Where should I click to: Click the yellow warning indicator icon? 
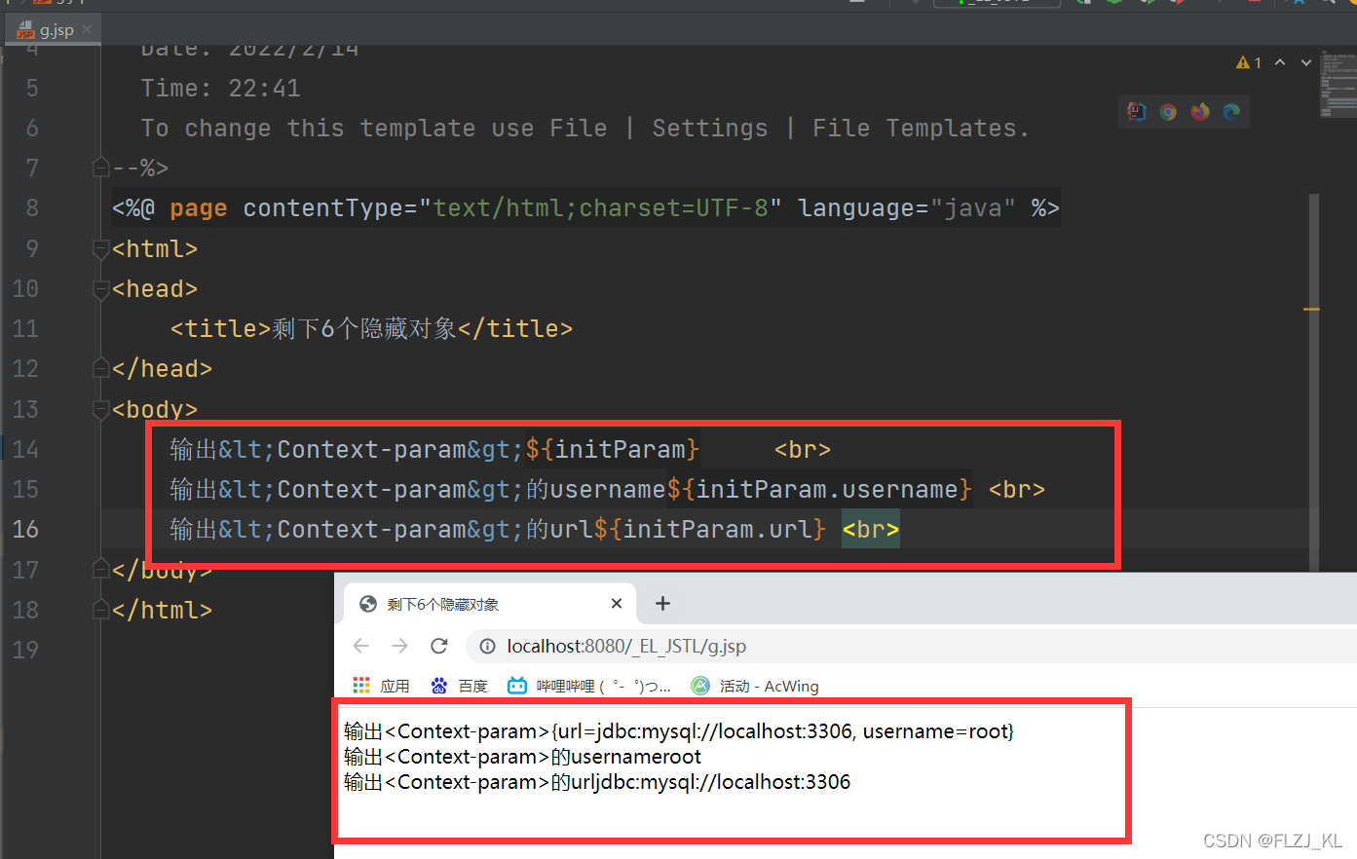point(1243,62)
